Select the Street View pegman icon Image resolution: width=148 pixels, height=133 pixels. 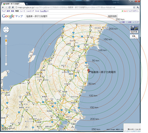click(x=6, y=40)
